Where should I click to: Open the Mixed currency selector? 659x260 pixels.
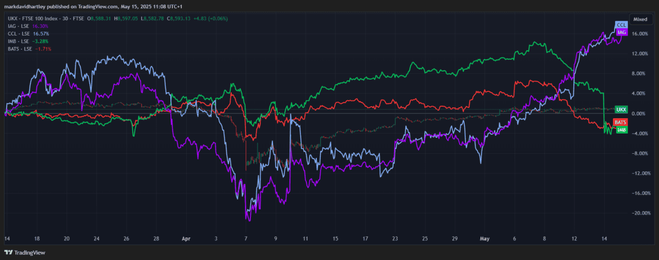click(640, 18)
